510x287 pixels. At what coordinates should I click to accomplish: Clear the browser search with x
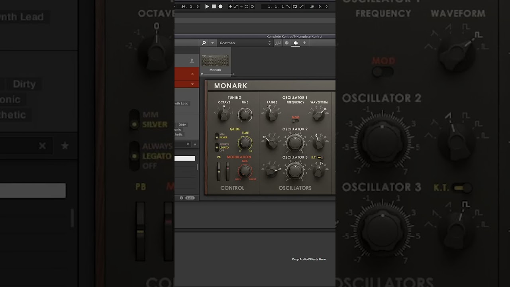coord(188,144)
